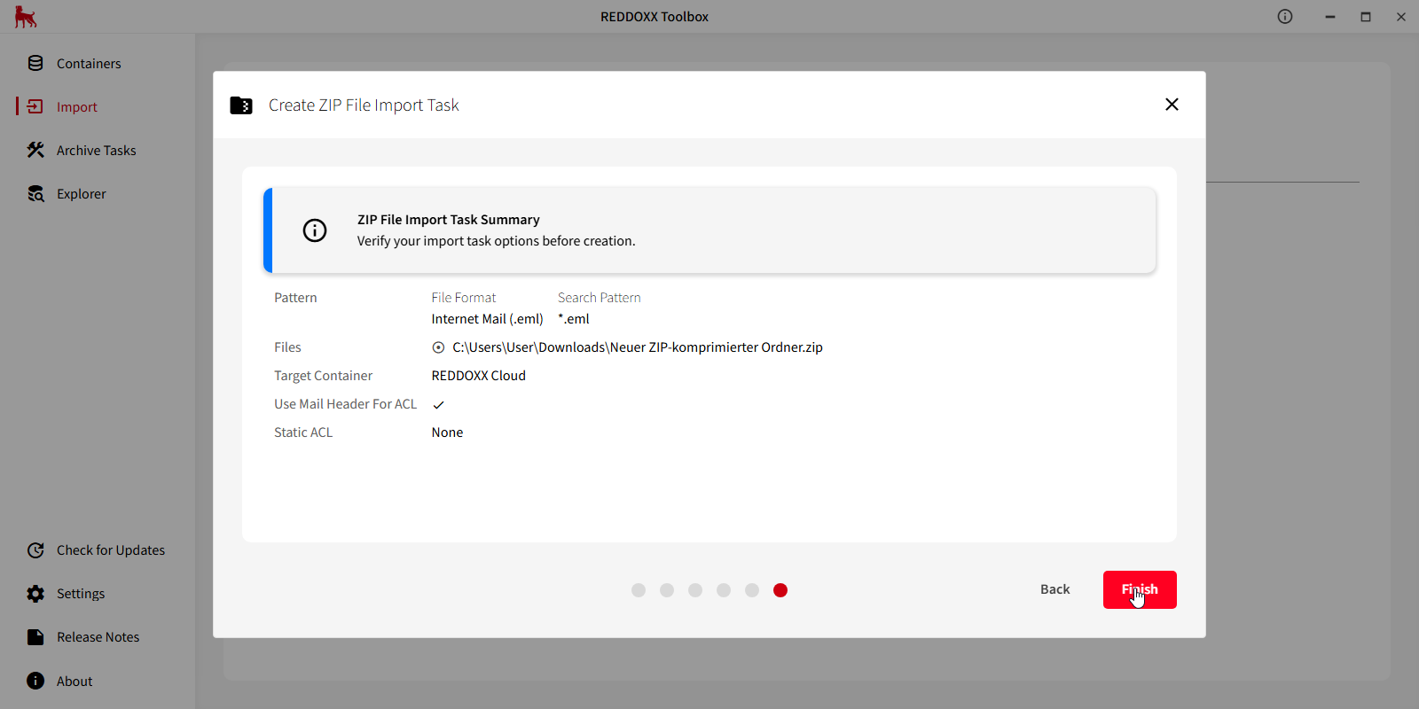Jump to the fourth wizard step dot

click(x=724, y=590)
